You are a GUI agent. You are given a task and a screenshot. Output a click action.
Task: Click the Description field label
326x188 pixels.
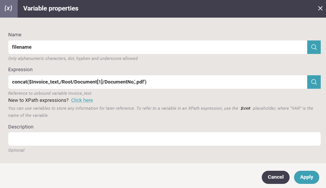tap(21, 127)
